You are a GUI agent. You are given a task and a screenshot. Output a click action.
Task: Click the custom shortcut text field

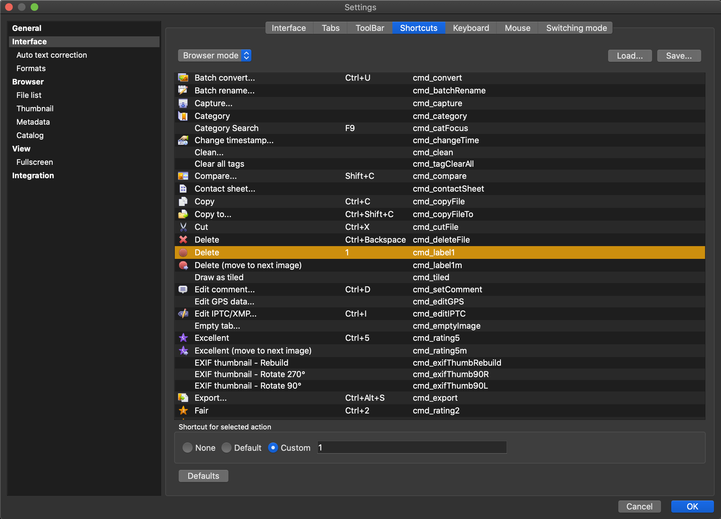point(412,448)
